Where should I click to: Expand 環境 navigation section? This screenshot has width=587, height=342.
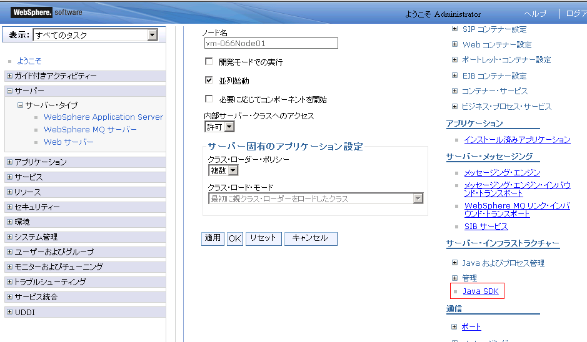point(10,222)
